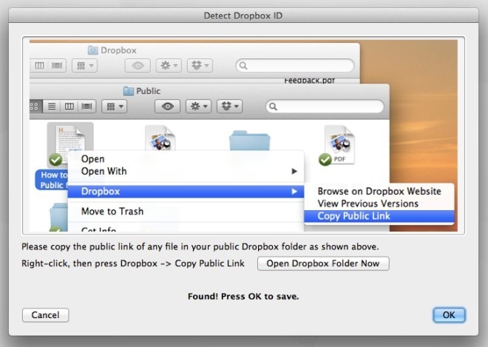This screenshot has width=488, height=347.
Task: Choose View Previous Versions entry
Action: click(x=379, y=203)
